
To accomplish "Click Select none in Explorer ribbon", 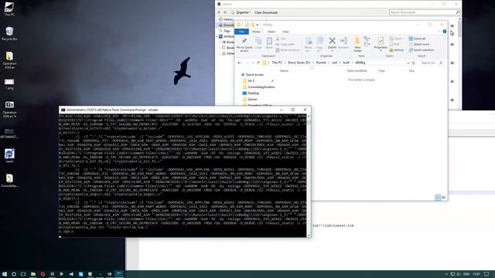I will pyautogui.click(x=419, y=44).
